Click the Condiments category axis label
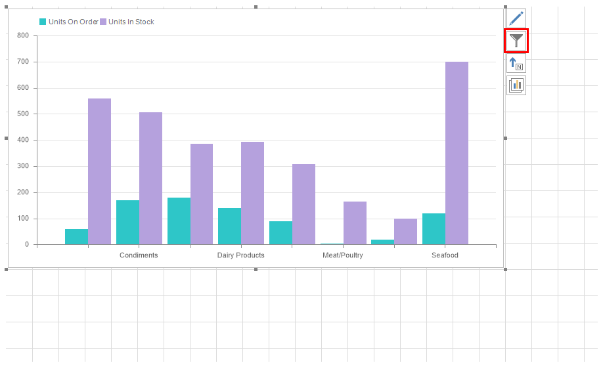Viewport: 603px width, 367px height. click(x=139, y=255)
